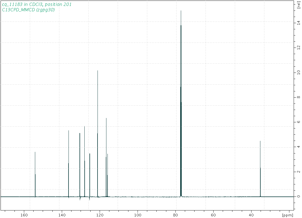
Task: Click the 60 tick label on ppm axis
Action: (x=213, y=215)
